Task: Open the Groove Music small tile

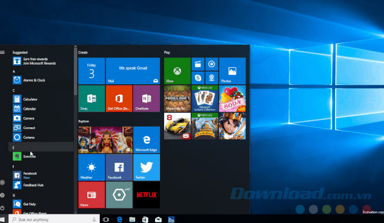Action: 211,64
